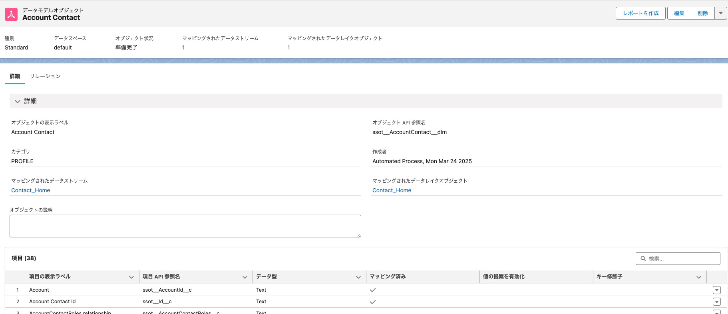Click the 削除 button
The height and width of the screenshot is (314, 728).
703,13
